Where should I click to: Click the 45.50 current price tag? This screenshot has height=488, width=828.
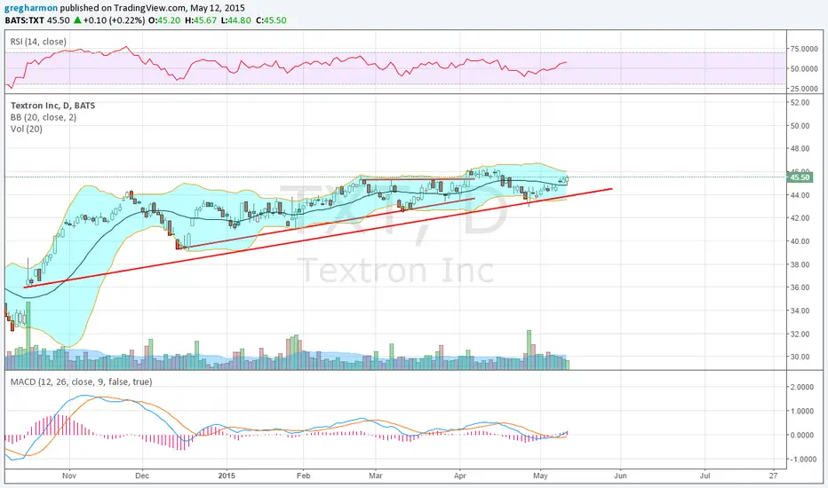800,177
